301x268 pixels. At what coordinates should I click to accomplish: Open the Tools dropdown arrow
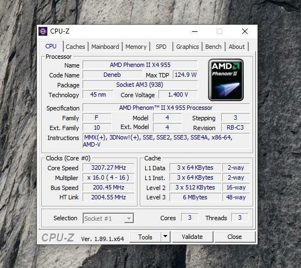(165, 237)
